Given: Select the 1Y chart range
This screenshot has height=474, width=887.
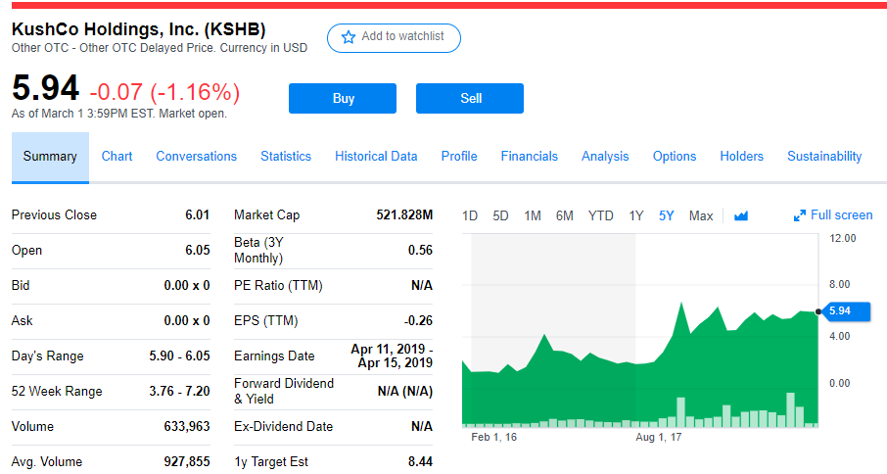Looking at the screenshot, I should [636, 216].
